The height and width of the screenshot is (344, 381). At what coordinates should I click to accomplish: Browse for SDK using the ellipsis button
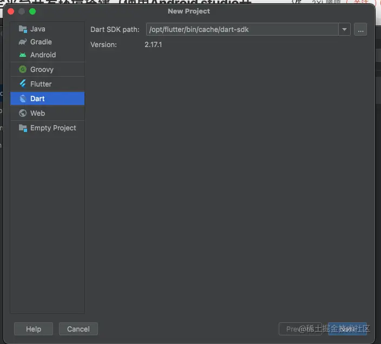(x=360, y=29)
